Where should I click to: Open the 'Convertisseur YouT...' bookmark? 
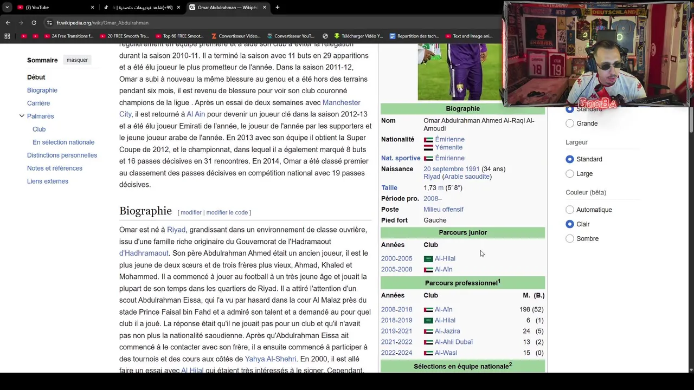coord(291,36)
